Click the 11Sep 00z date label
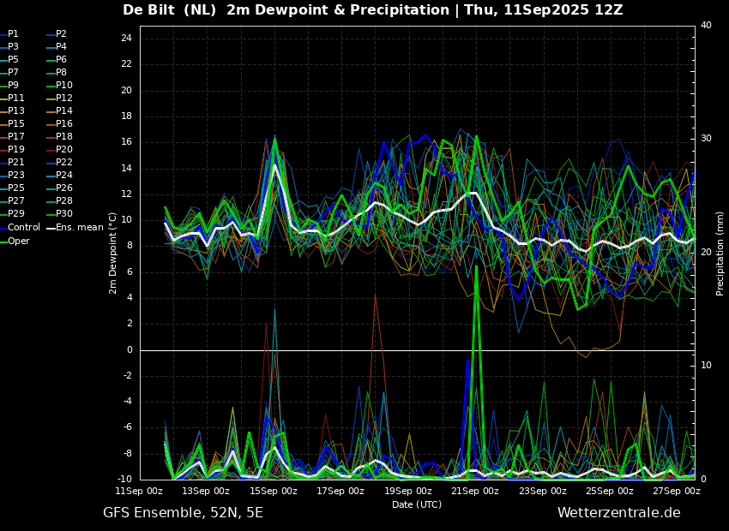The width and height of the screenshot is (729, 531). (140, 491)
